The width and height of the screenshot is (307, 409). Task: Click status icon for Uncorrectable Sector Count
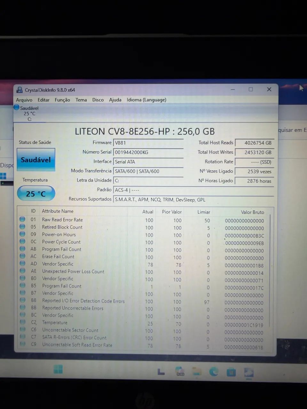click(22, 329)
